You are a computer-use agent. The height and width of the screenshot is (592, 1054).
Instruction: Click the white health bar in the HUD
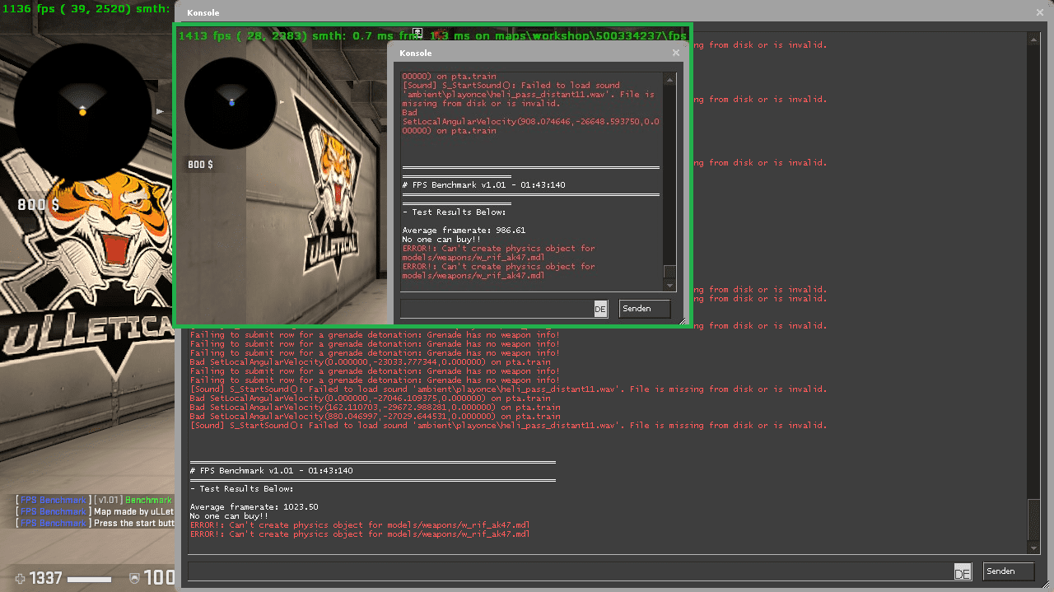(89, 580)
